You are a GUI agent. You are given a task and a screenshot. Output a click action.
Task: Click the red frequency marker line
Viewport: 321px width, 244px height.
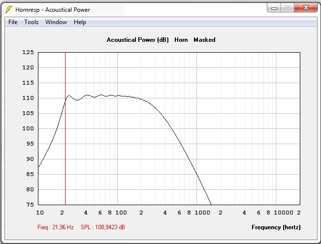pyautogui.click(x=65, y=128)
